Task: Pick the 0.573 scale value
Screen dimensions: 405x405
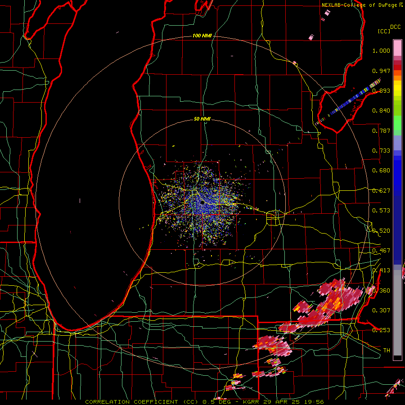Action: [x=381, y=211]
